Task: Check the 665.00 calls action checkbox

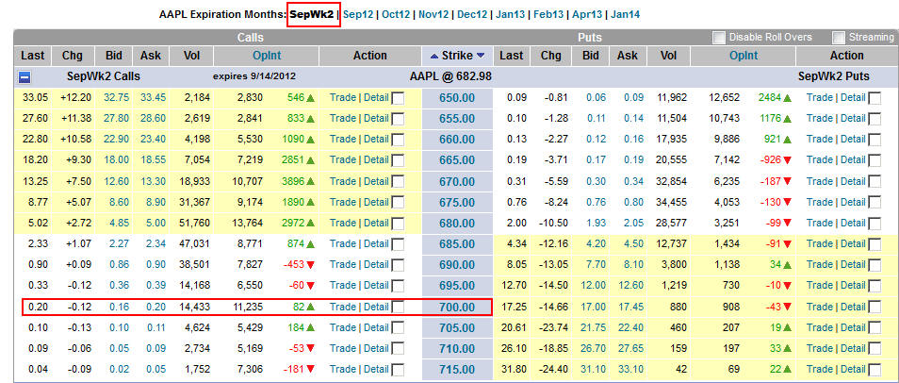Action: click(398, 160)
